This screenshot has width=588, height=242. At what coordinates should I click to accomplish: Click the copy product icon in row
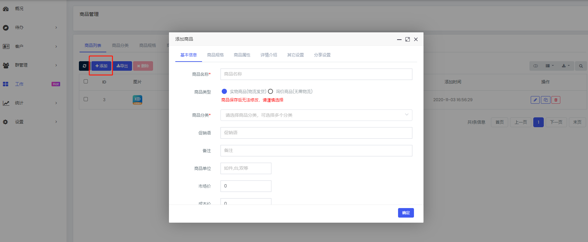545,100
